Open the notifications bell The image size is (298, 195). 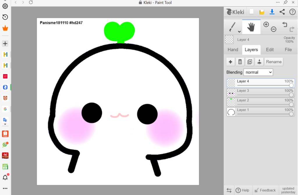click(5, 177)
